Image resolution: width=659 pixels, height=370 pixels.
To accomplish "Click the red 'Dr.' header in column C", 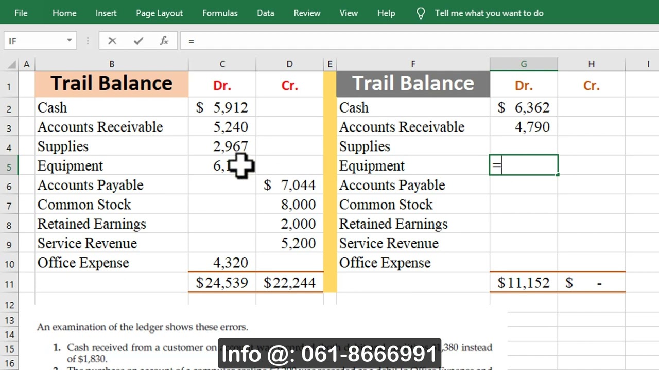I will [222, 85].
